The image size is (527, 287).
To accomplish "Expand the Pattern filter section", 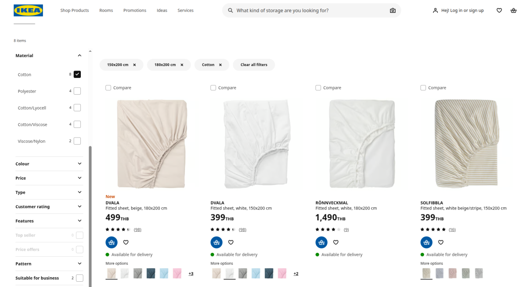I will (49, 264).
